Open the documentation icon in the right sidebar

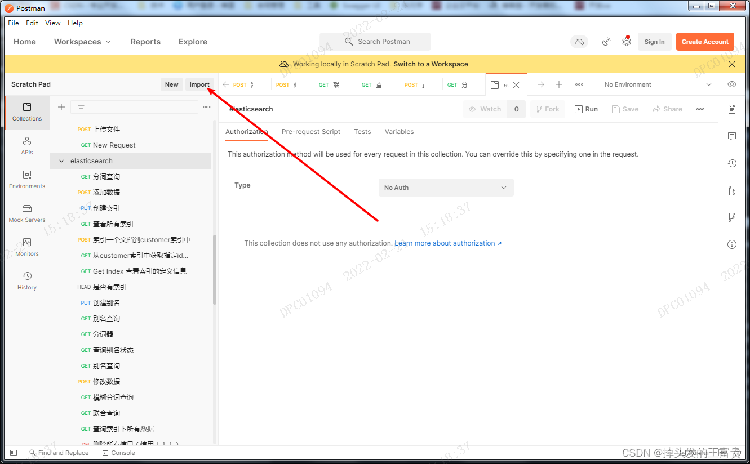pos(732,109)
